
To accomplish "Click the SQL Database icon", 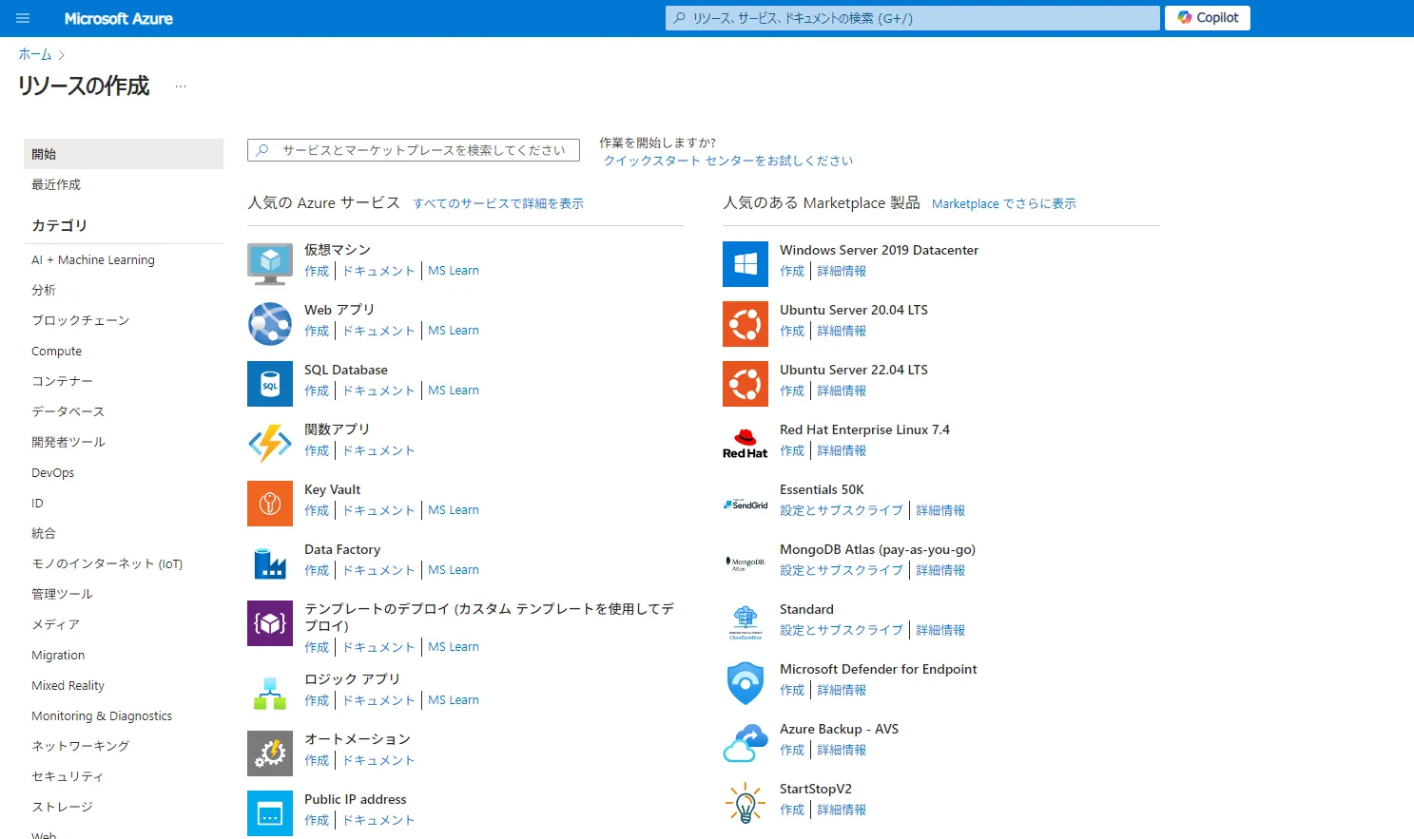I will tap(270, 384).
